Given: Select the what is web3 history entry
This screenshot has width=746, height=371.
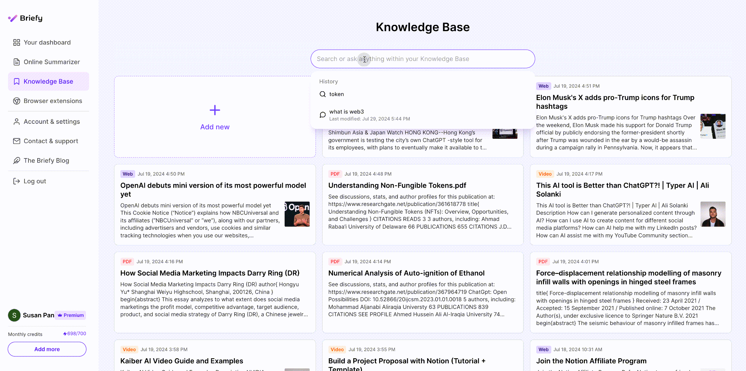Looking at the screenshot, I should point(423,115).
